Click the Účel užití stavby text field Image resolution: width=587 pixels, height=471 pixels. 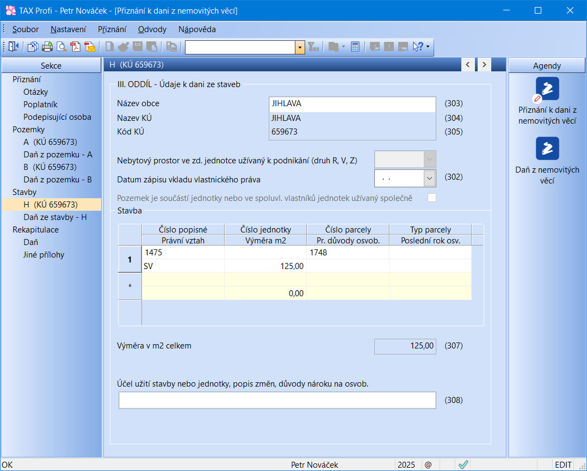click(x=277, y=400)
